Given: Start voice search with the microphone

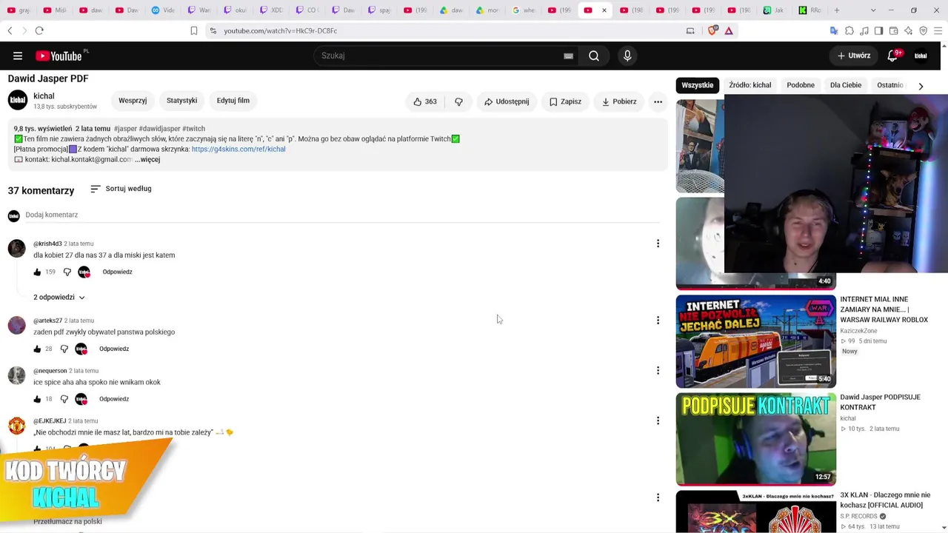Looking at the screenshot, I should (627, 56).
